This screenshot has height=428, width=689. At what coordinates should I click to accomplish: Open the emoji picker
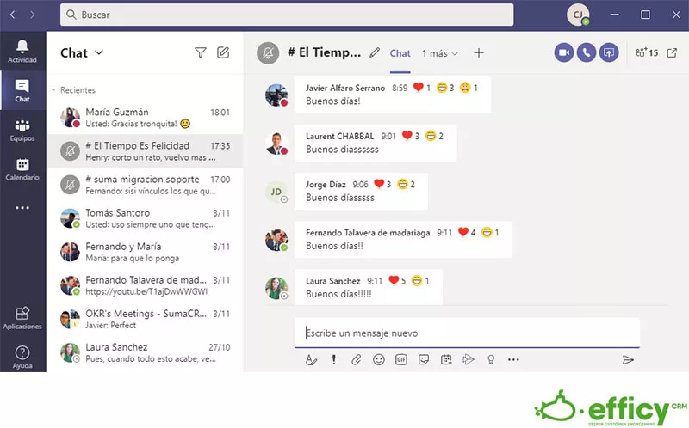379,360
